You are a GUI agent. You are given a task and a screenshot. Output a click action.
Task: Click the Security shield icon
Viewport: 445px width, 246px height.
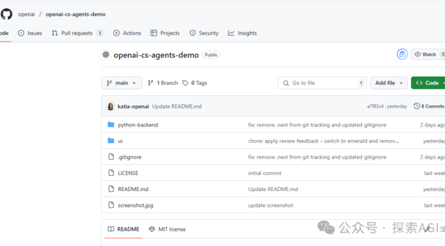(192, 33)
